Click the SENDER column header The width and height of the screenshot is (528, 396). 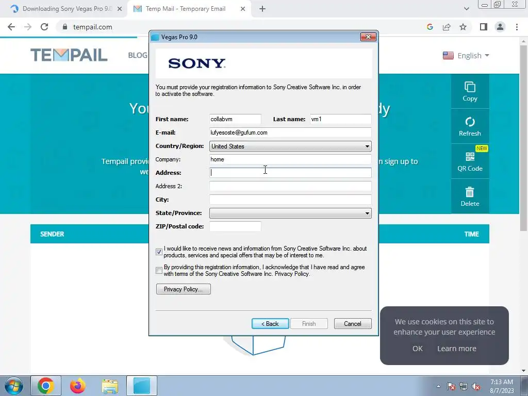click(x=52, y=234)
